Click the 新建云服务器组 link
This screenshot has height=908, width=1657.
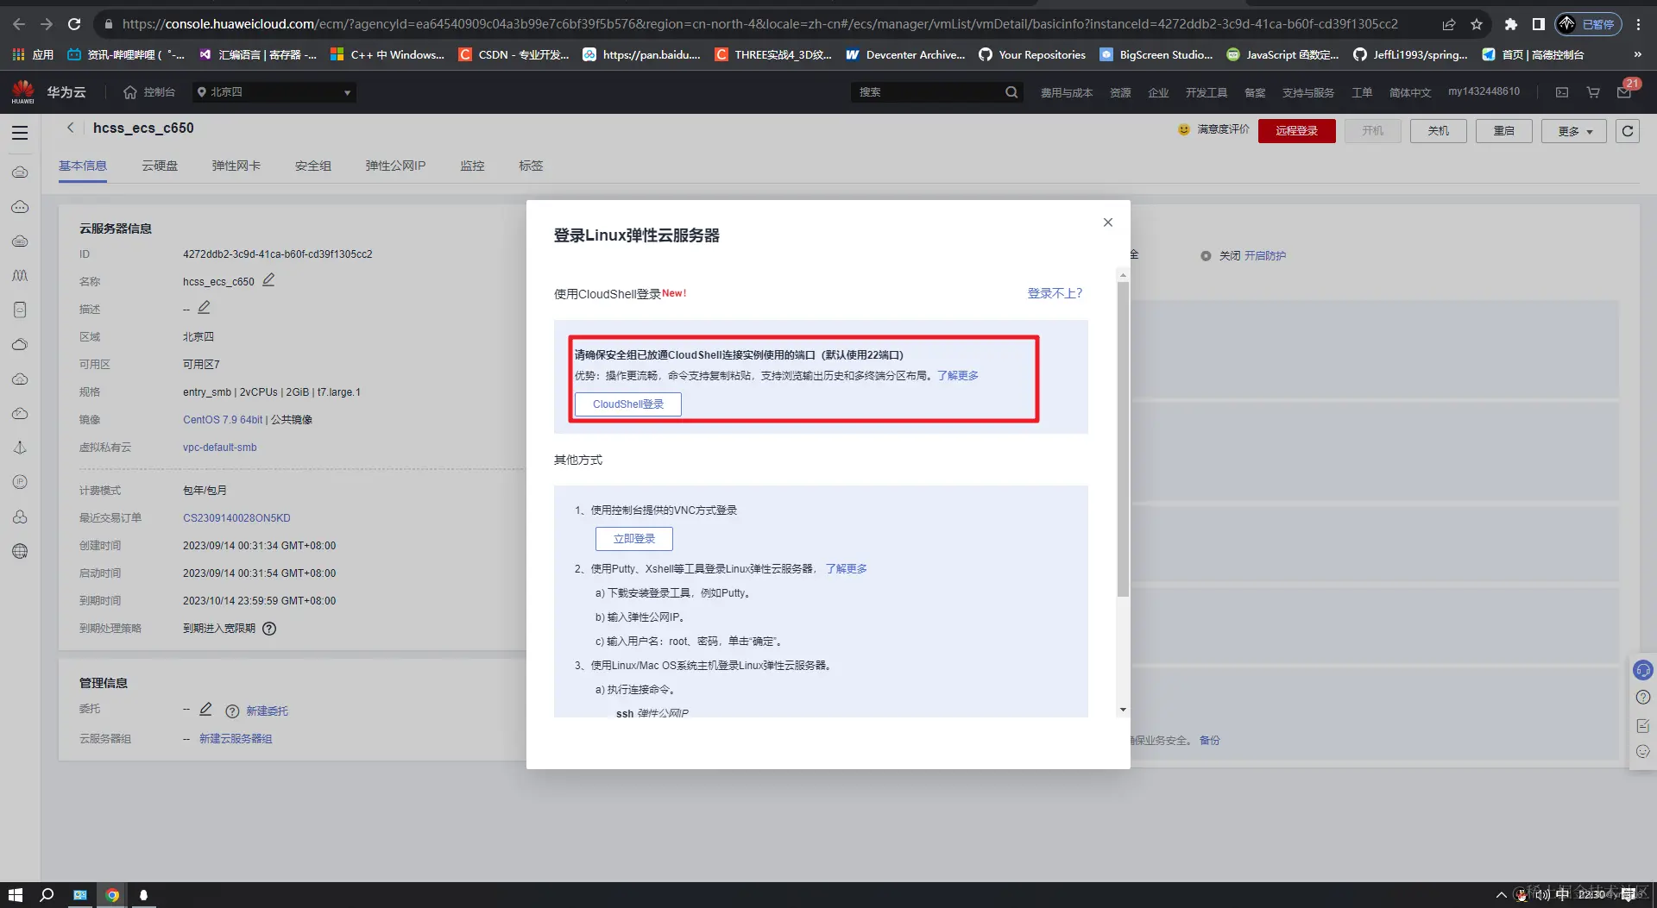236,739
